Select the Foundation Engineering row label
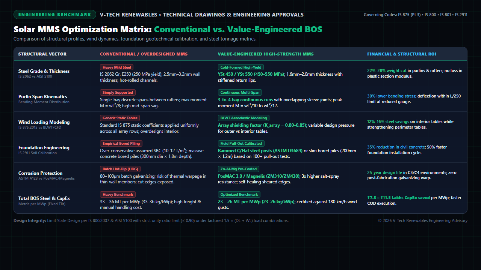 (x=44, y=148)
